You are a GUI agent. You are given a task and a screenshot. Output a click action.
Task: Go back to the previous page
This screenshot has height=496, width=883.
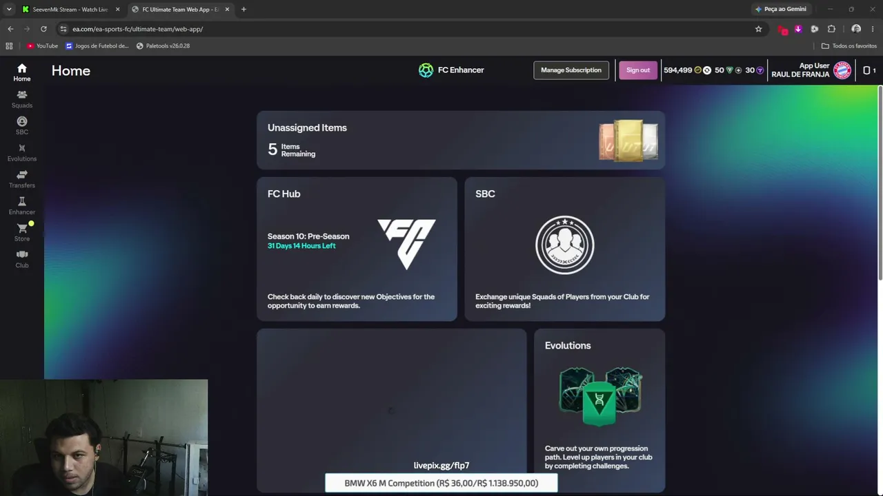[10, 29]
